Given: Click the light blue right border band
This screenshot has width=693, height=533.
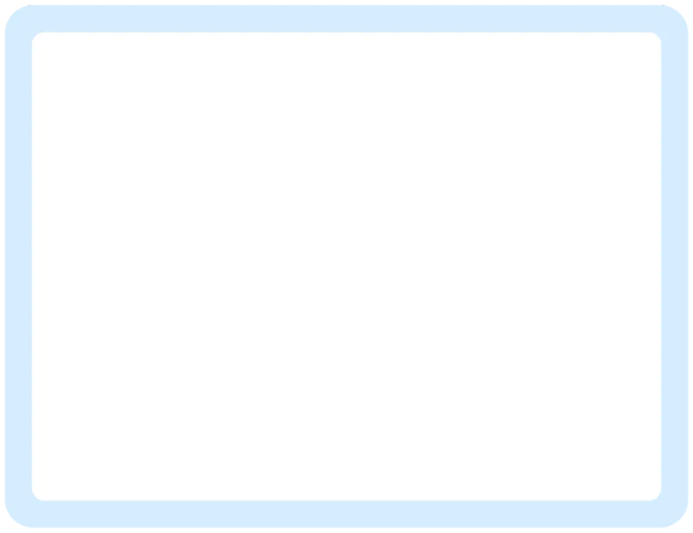Looking at the screenshot, I should point(675,266).
